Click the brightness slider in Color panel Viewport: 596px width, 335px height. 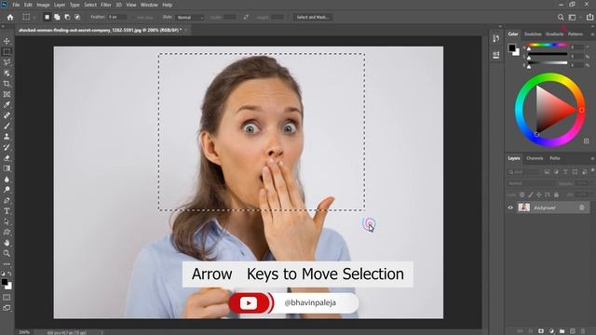point(548,63)
